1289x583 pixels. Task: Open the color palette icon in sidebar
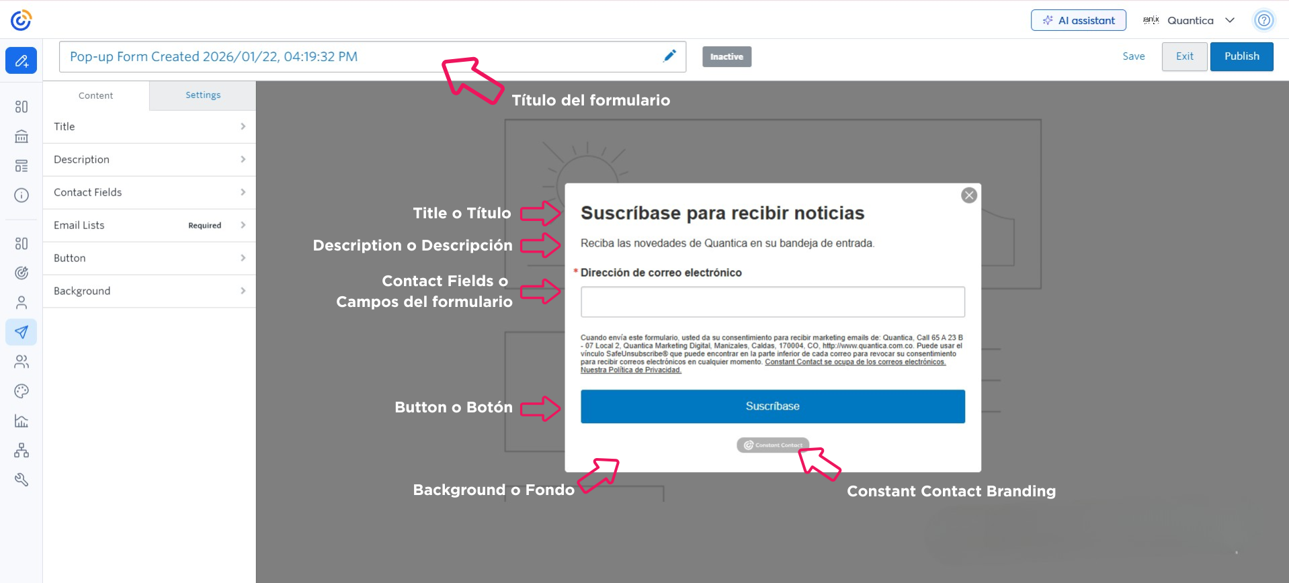coord(22,391)
